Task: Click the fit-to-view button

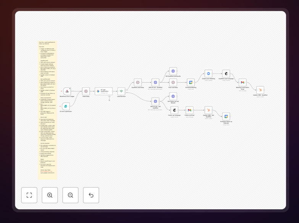Action: pos(29,195)
